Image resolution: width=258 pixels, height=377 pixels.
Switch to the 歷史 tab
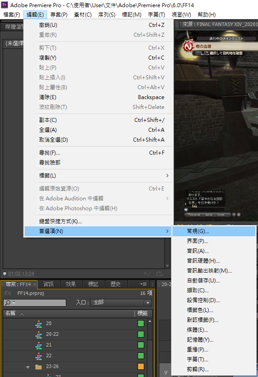[x=116, y=284]
